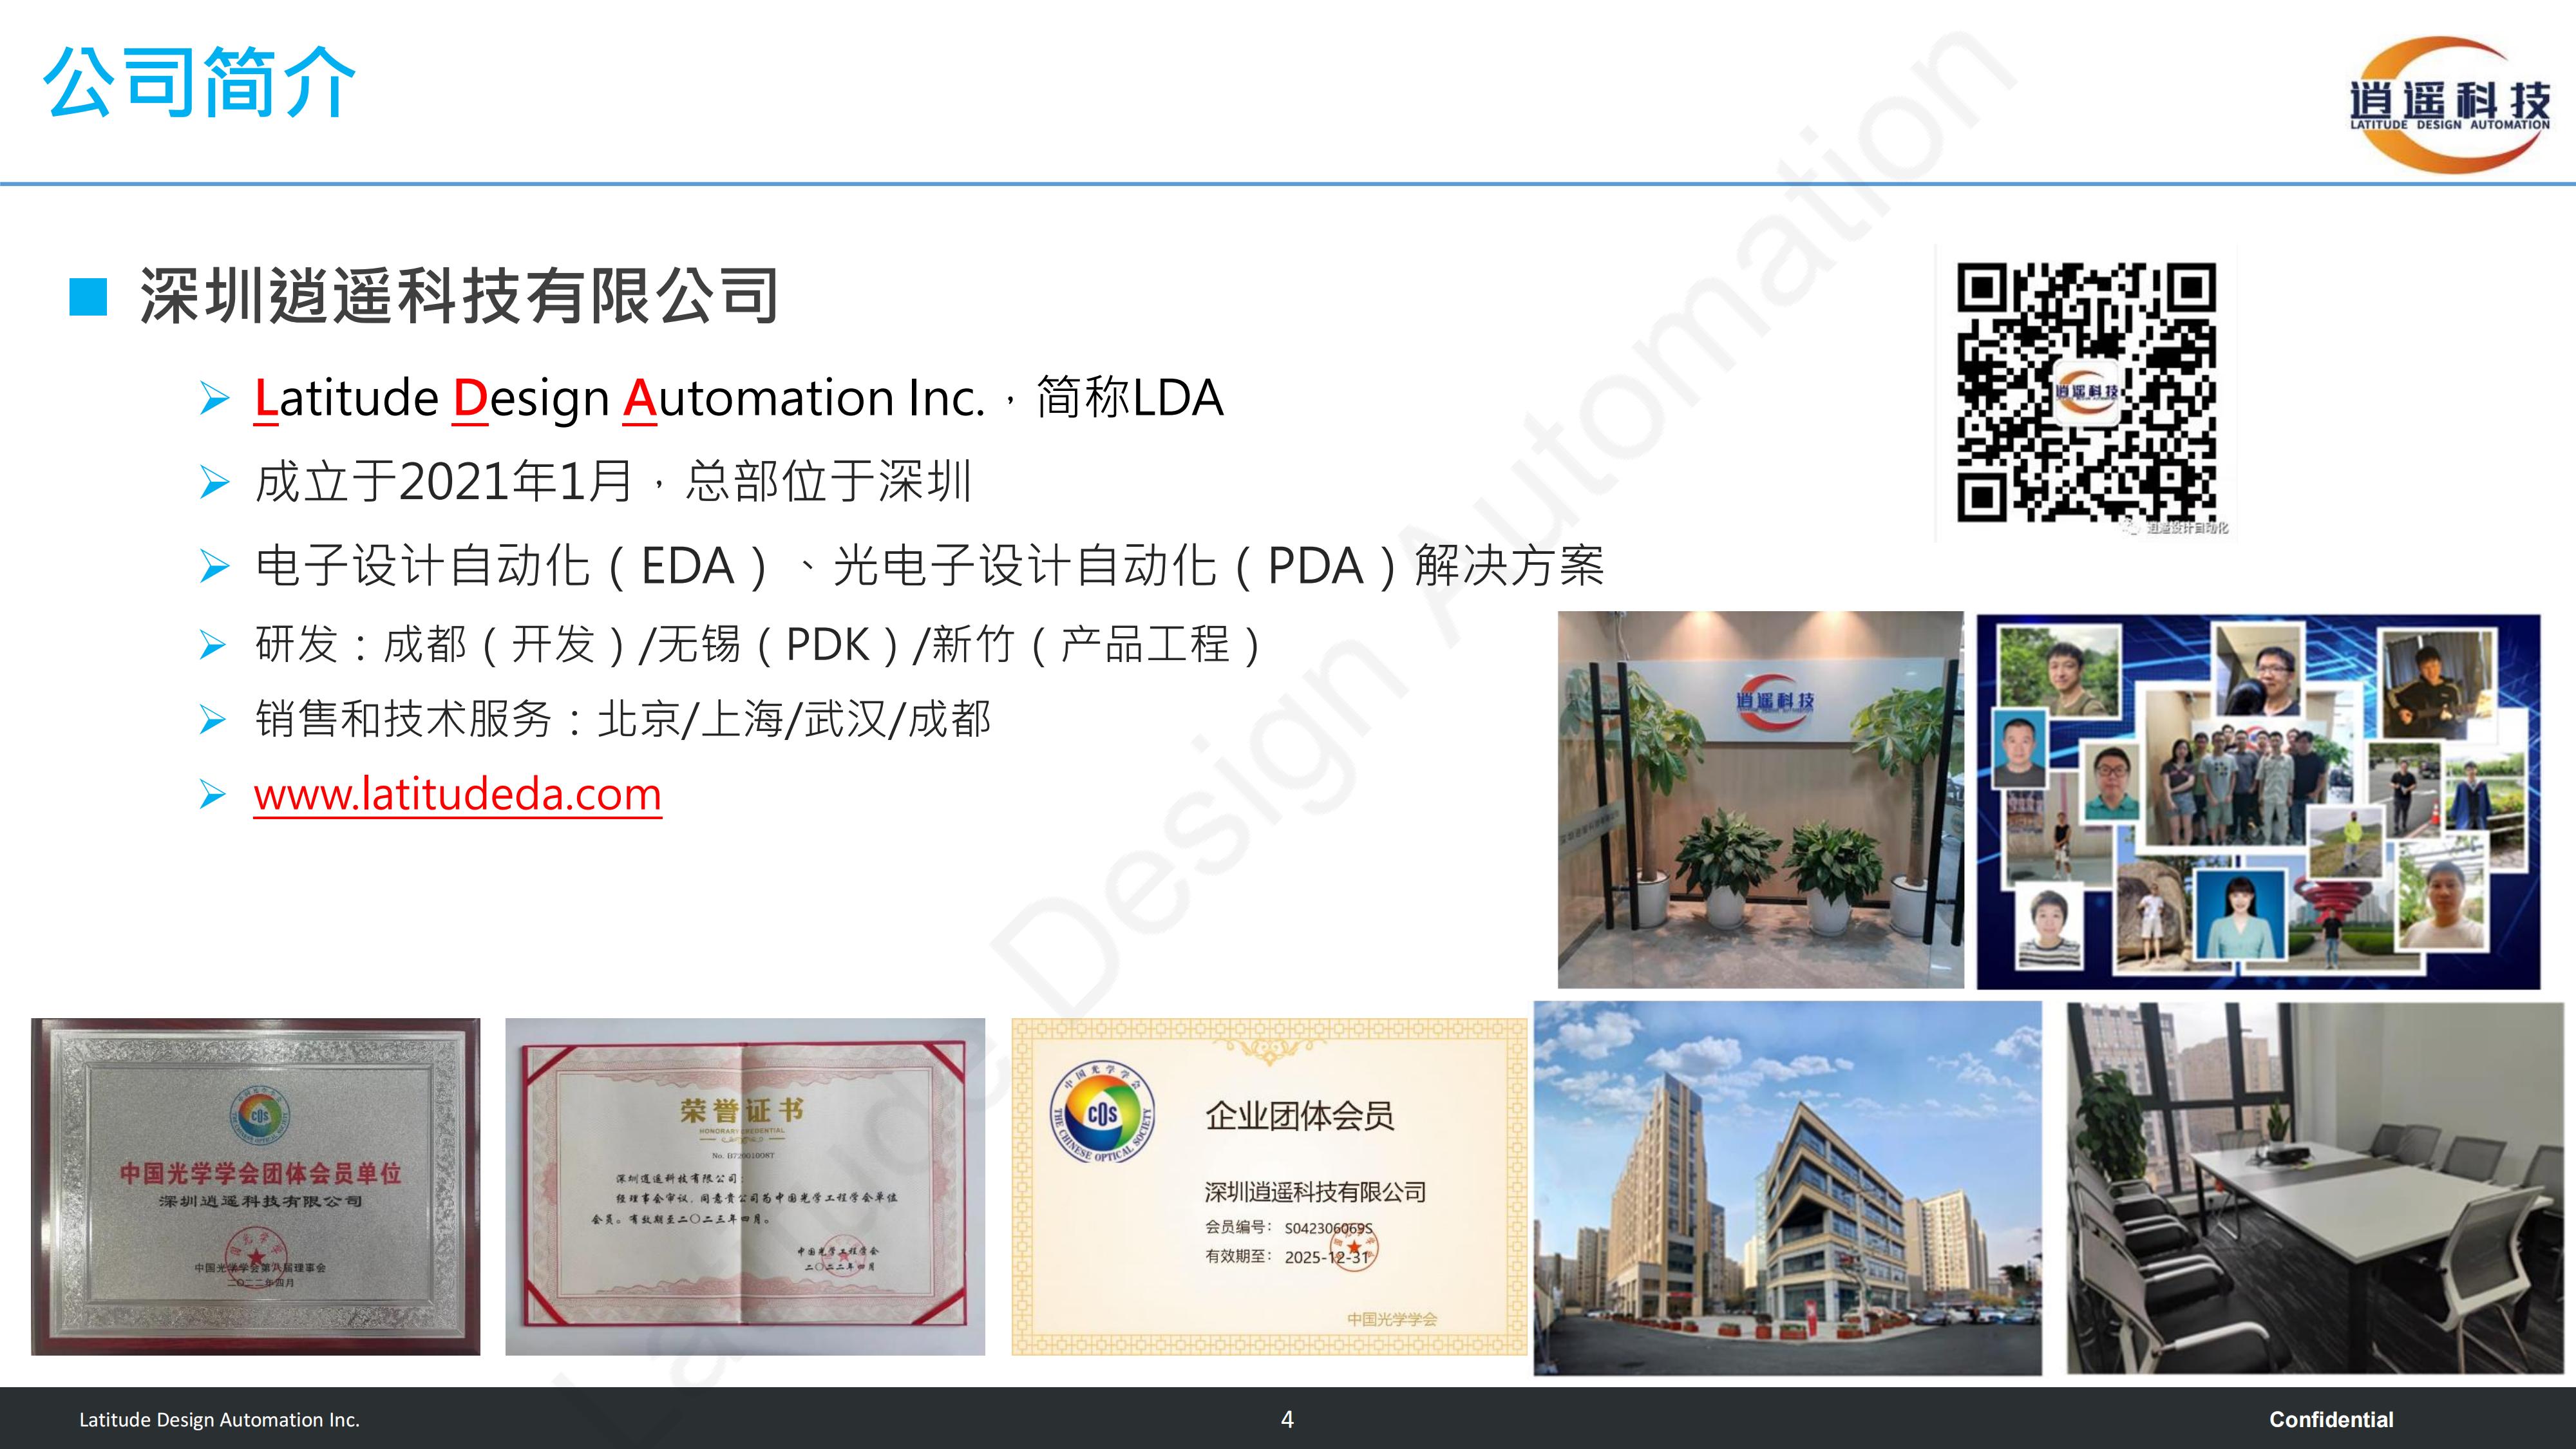The height and width of the screenshot is (1449, 2576).
Task: Select the team members collage photo
Action: click(x=2258, y=802)
